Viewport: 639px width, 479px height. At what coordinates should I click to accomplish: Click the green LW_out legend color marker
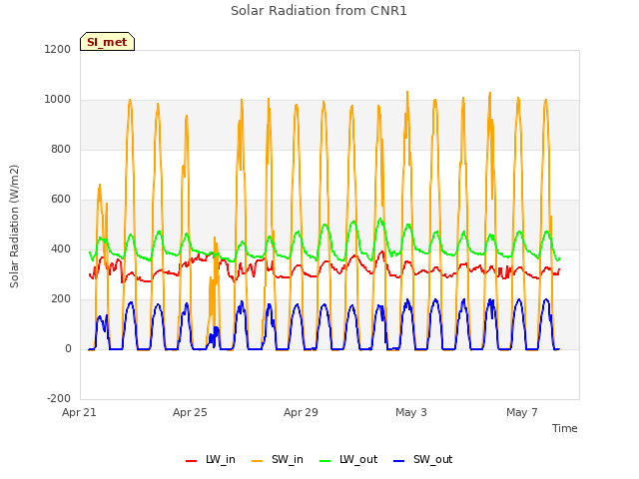[325, 461]
